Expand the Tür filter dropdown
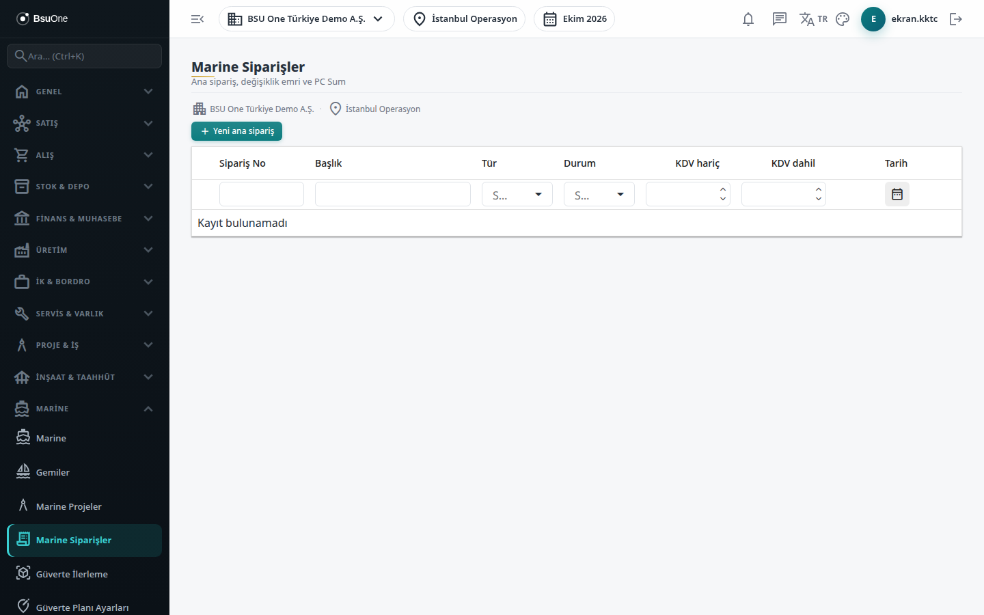The height and width of the screenshot is (615, 984). pos(517,195)
